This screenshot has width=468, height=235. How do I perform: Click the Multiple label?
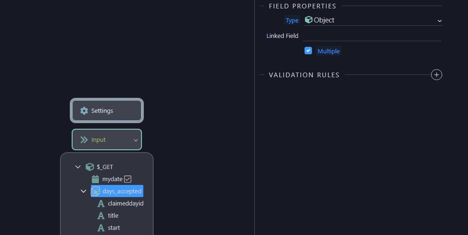(328, 51)
